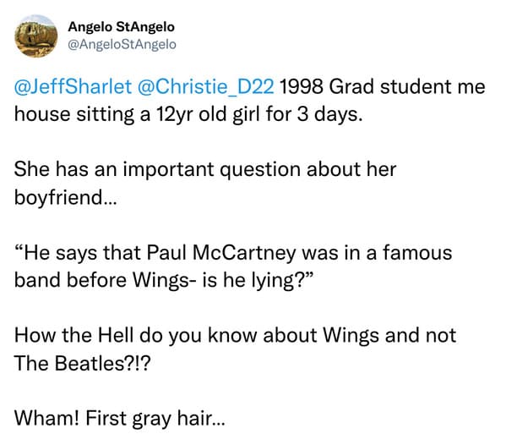
Task: Click the 'band before Wings- is he lying?' line
Action: coord(164,280)
